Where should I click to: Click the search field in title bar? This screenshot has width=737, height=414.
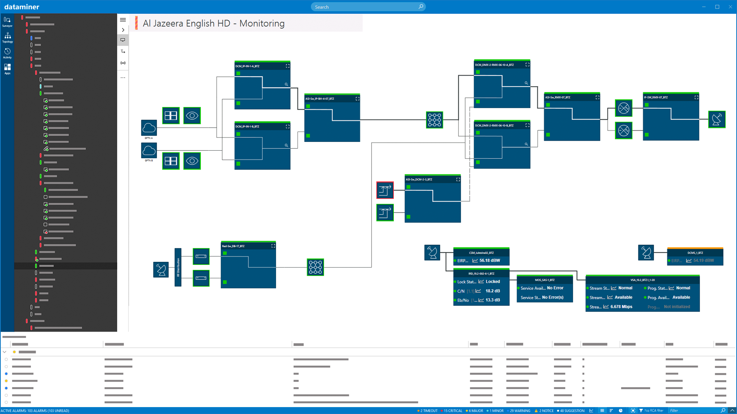click(x=368, y=7)
